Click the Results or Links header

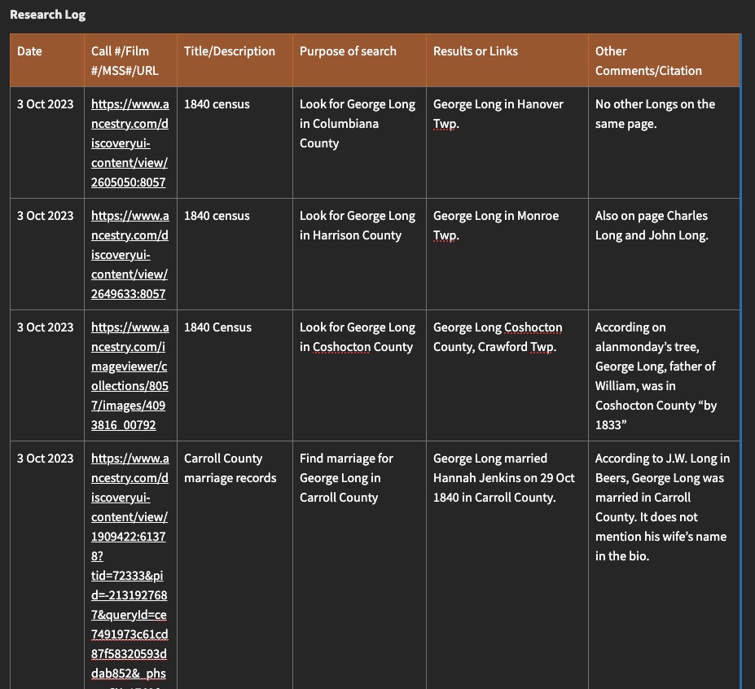click(x=475, y=51)
